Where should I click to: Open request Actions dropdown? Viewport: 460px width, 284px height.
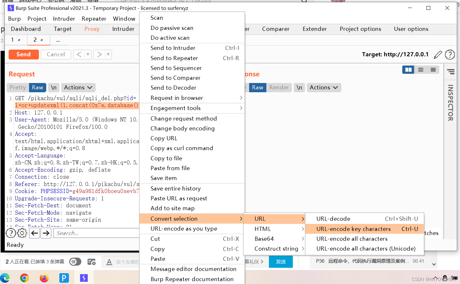click(78, 87)
